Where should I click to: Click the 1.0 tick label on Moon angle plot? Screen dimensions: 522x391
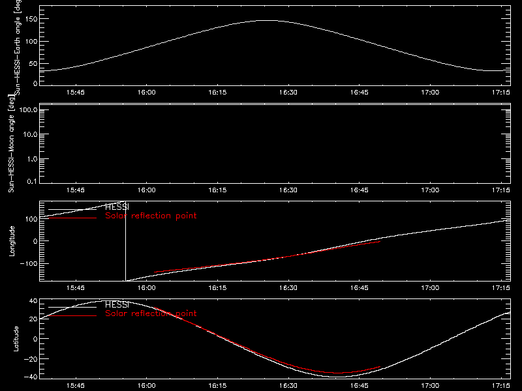(x=32, y=159)
